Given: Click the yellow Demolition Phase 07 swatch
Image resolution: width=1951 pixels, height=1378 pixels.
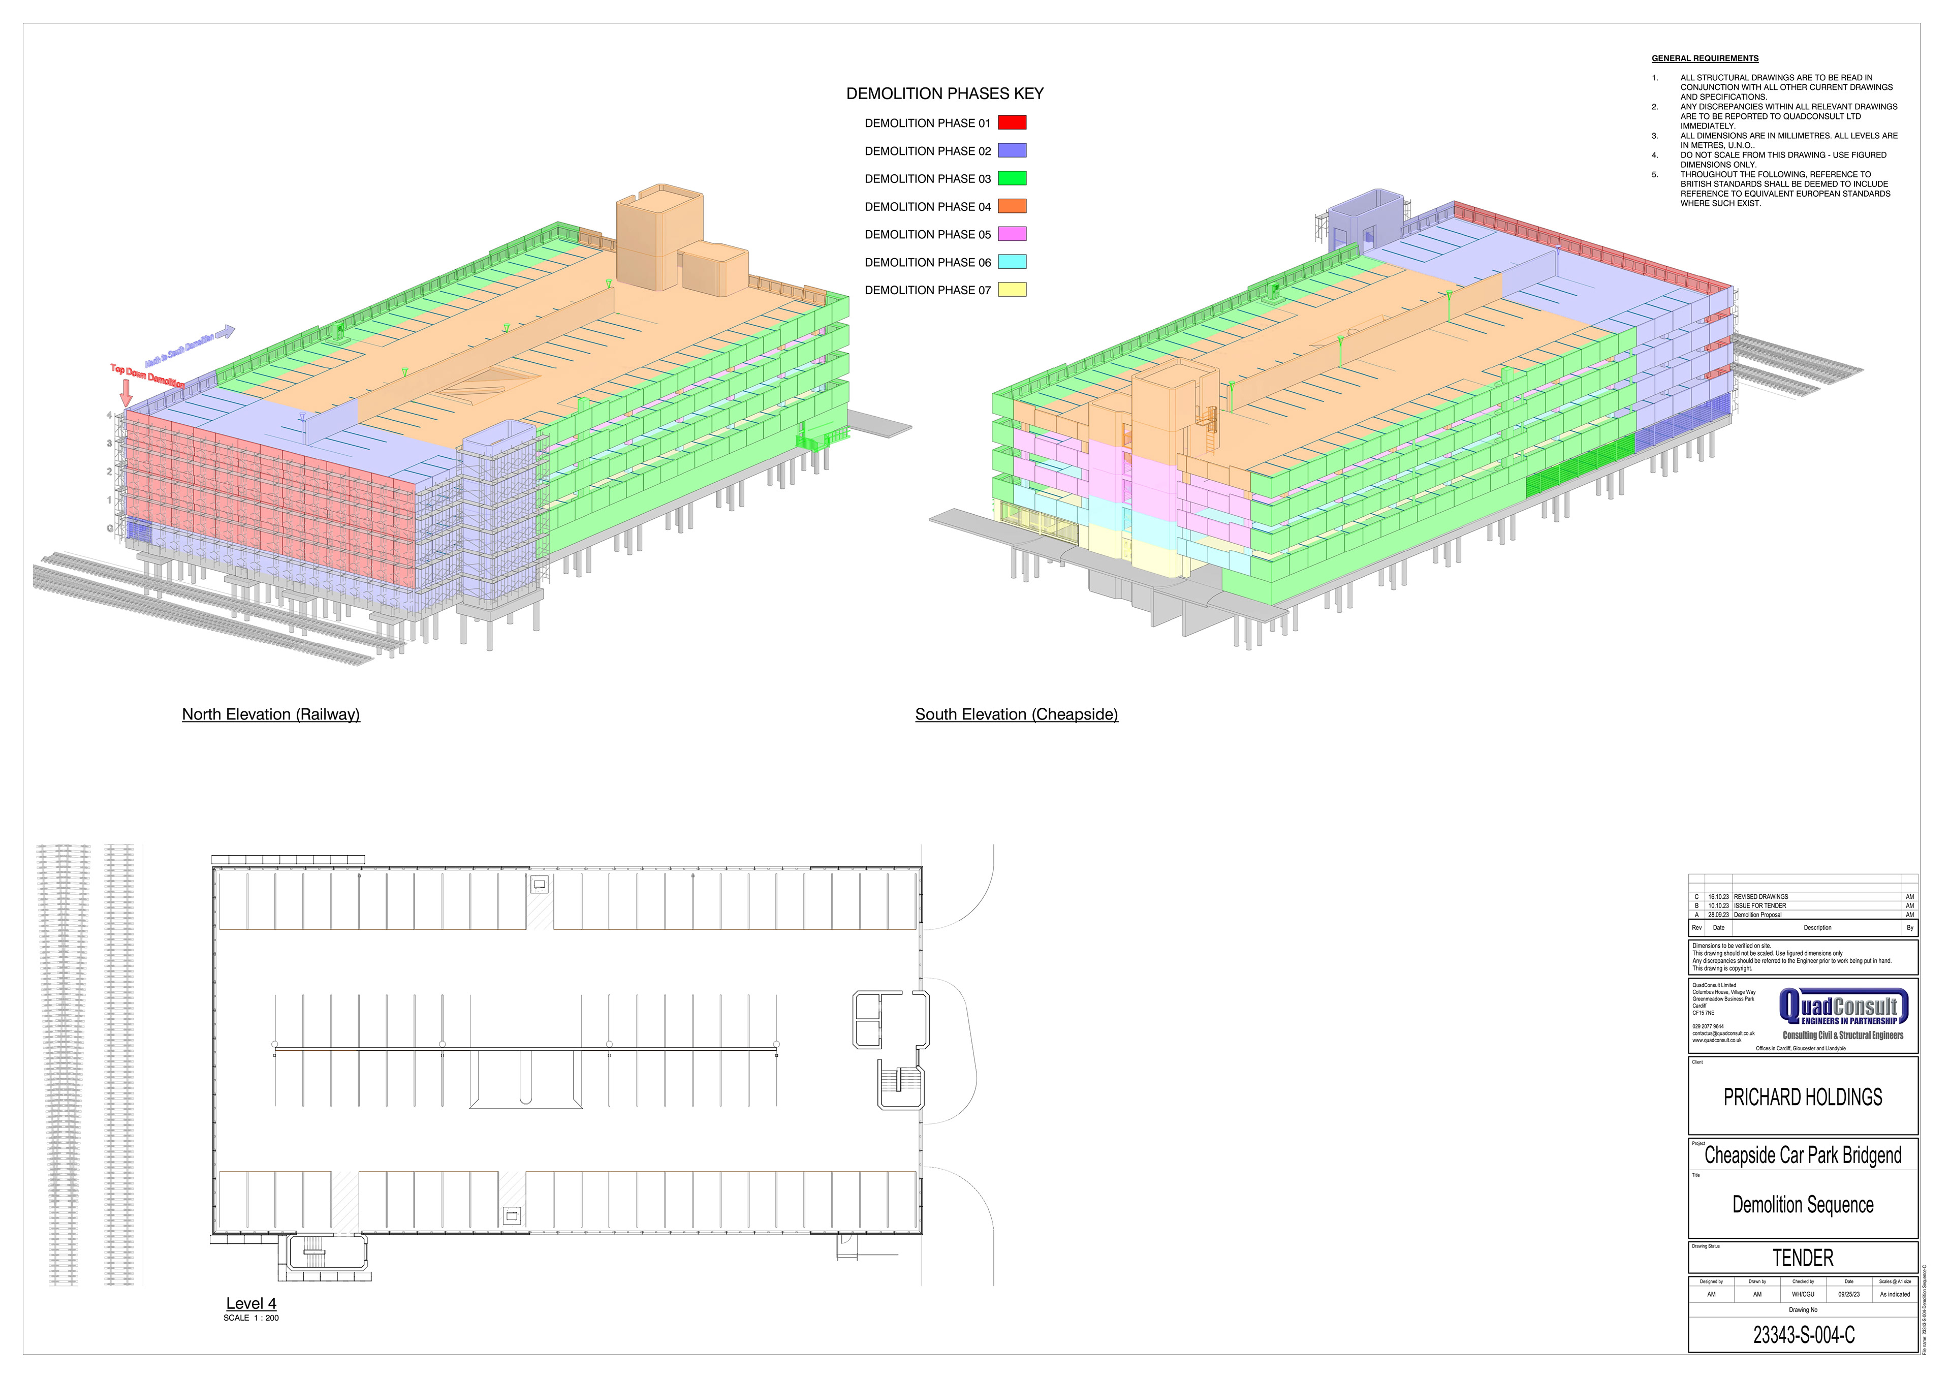Looking at the screenshot, I should (1011, 290).
